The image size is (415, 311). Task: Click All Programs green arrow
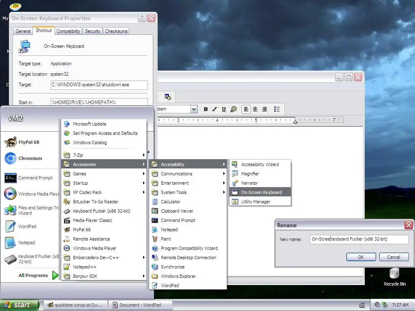[55, 275]
